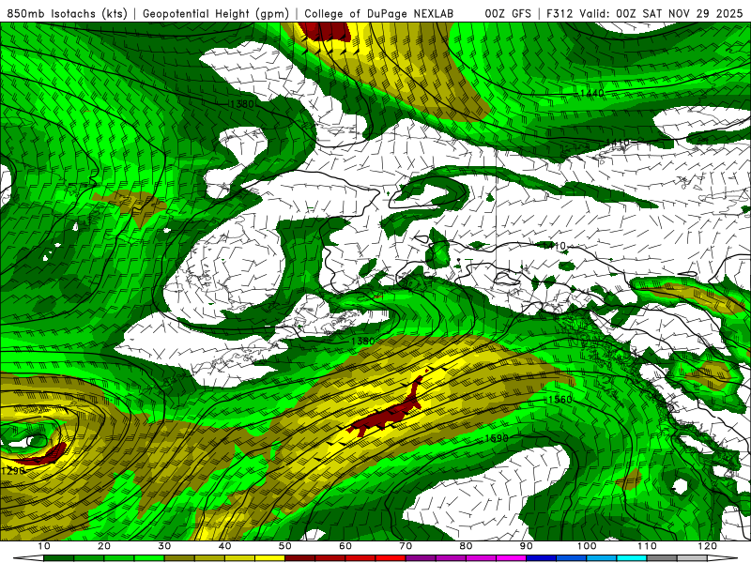Click the '00Z GFS' model run text

508,14
